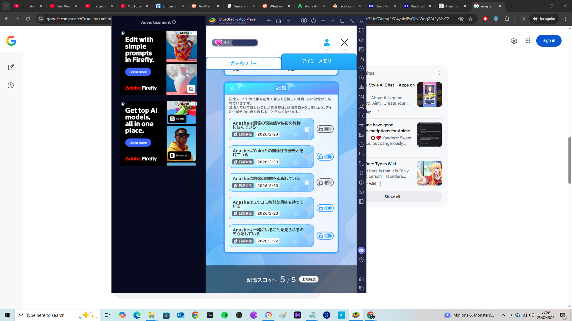Open the Chrome three-dot menu
The height and width of the screenshot is (321, 572).
(565, 19)
